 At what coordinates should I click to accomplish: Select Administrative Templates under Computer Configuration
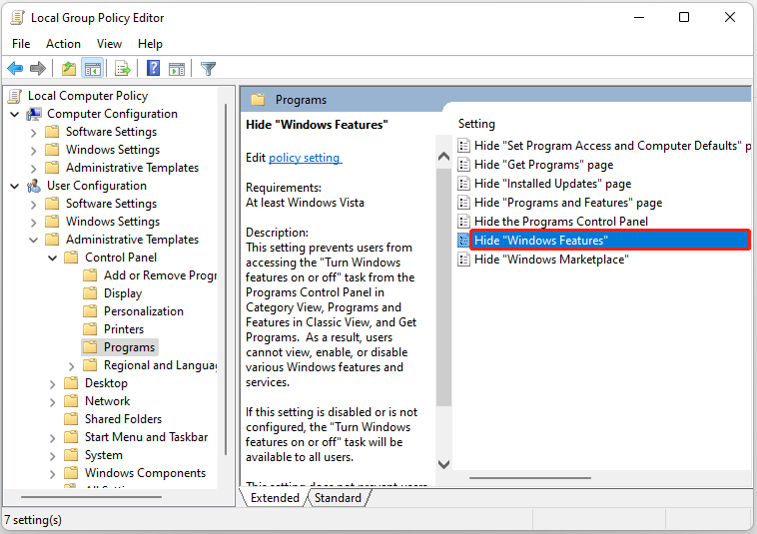coord(132,168)
